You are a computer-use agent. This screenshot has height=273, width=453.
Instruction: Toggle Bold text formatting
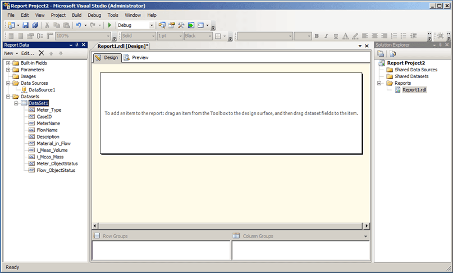click(317, 36)
